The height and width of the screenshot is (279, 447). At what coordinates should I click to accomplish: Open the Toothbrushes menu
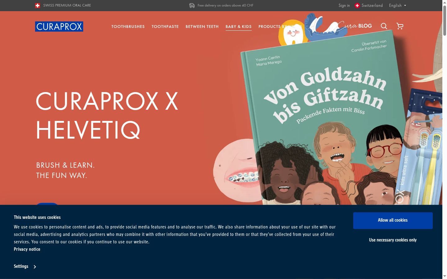tap(128, 27)
